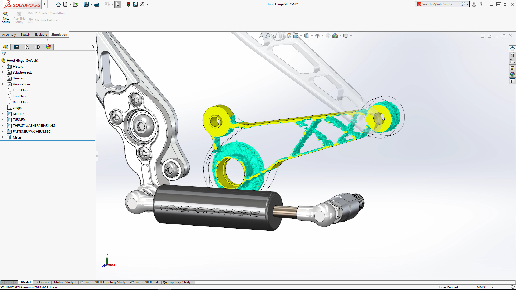Select Front Plane in feature tree
The image size is (516, 290).
[x=21, y=90]
